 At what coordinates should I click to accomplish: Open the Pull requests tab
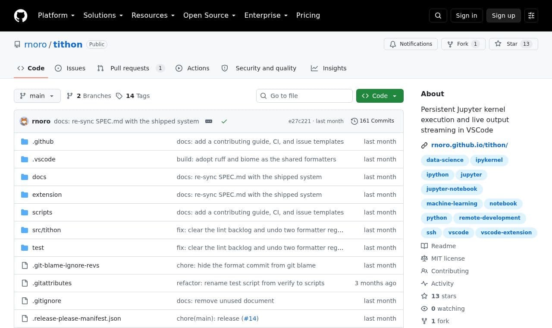(x=131, y=68)
